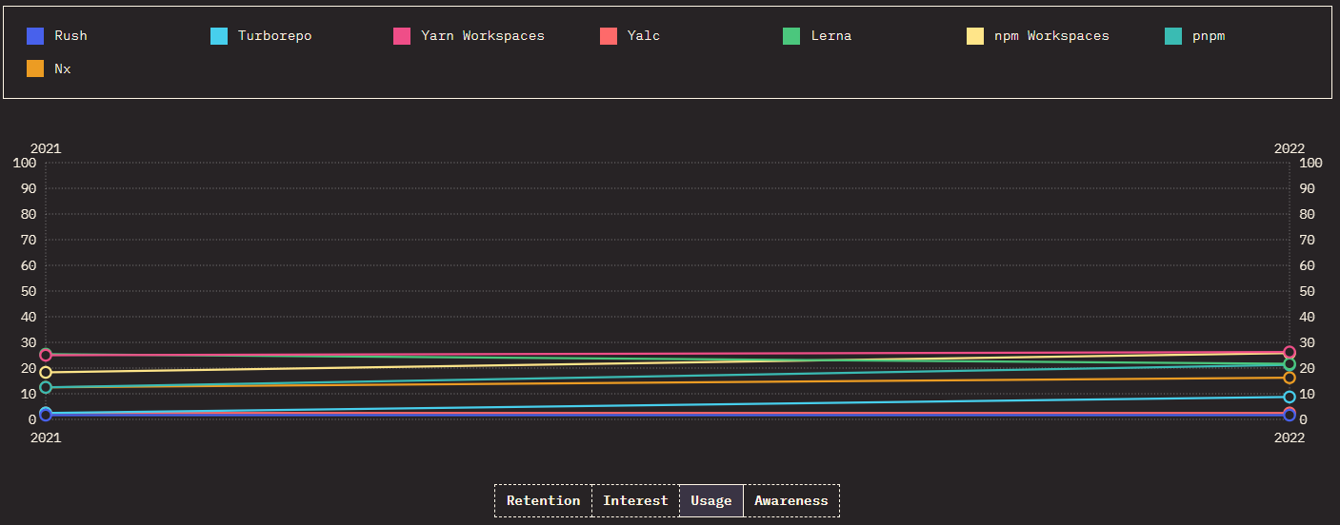
Task: Click the npm Workspaces yellow legend swatch
Action: tap(975, 36)
